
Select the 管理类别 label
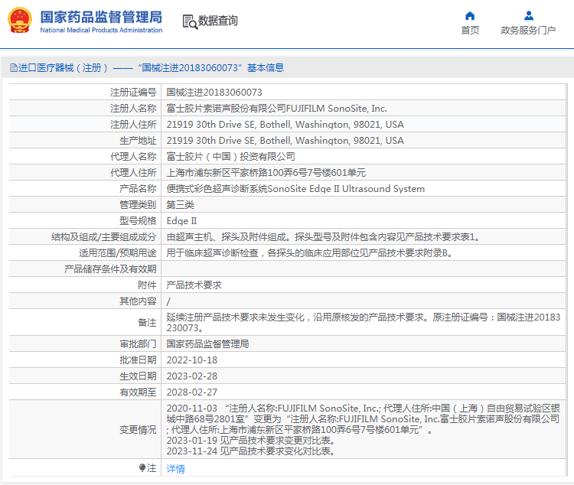(x=138, y=204)
